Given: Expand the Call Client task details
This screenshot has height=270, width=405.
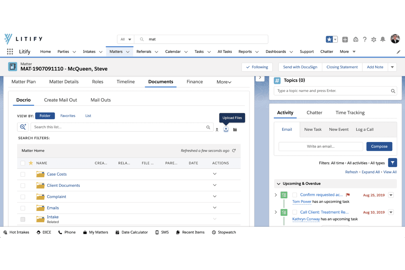Looking at the screenshot, I should coord(276,212).
